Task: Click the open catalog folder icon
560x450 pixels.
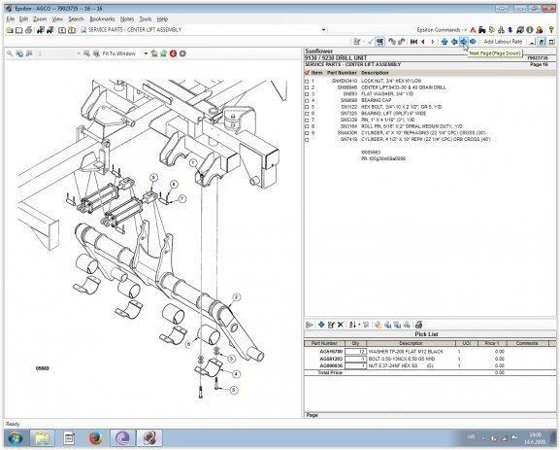Action: tap(10, 30)
